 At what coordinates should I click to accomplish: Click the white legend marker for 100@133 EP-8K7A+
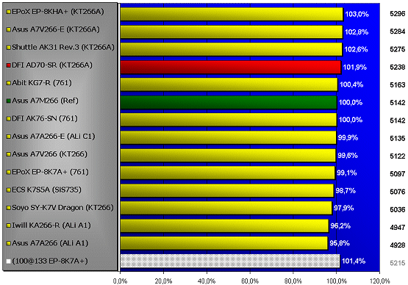click(9, 261)
